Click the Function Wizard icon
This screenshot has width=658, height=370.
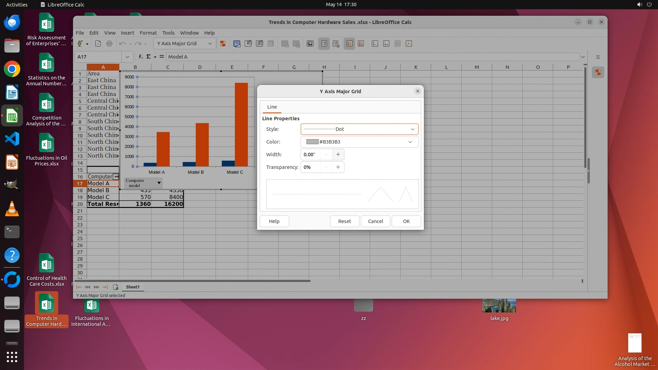141,57
